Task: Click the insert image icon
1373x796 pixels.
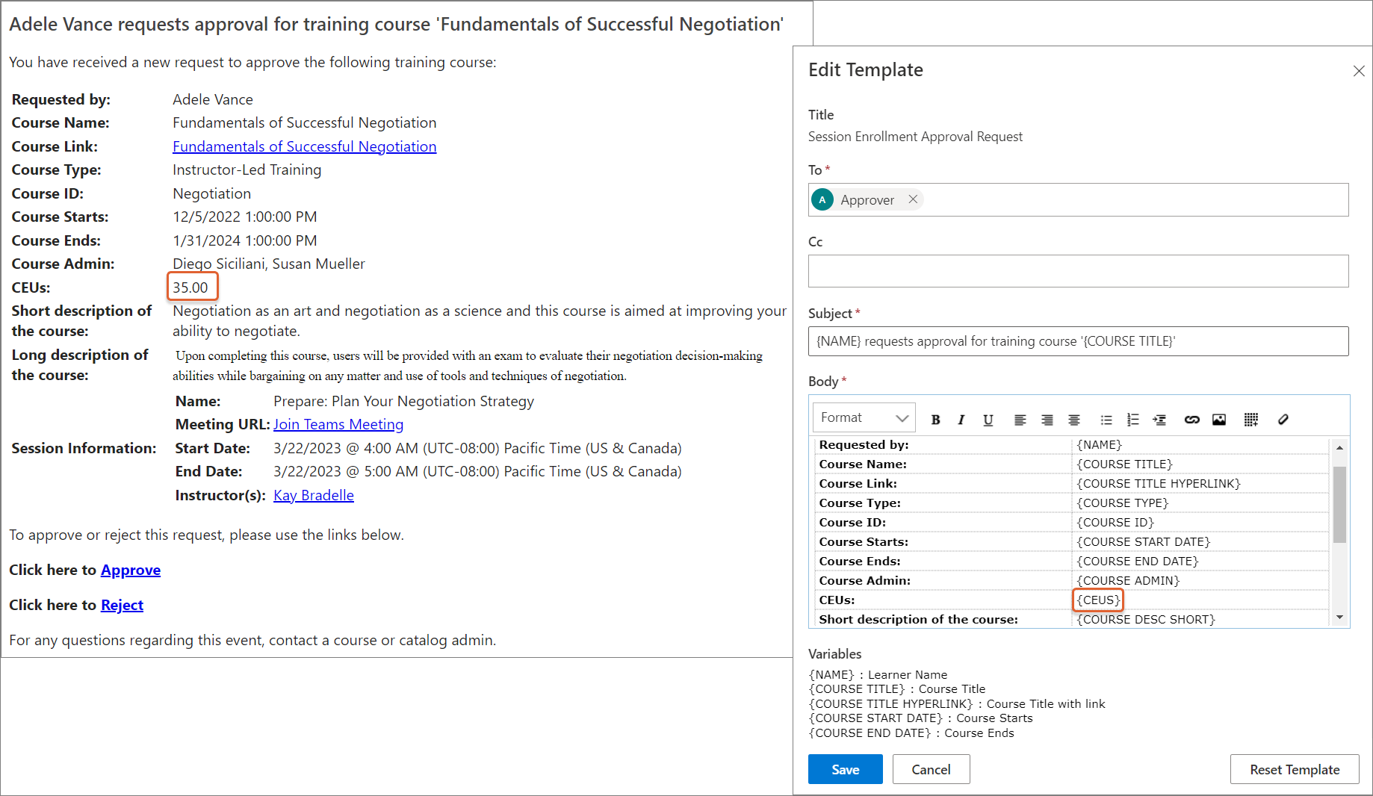Action: coord(1219,420)
